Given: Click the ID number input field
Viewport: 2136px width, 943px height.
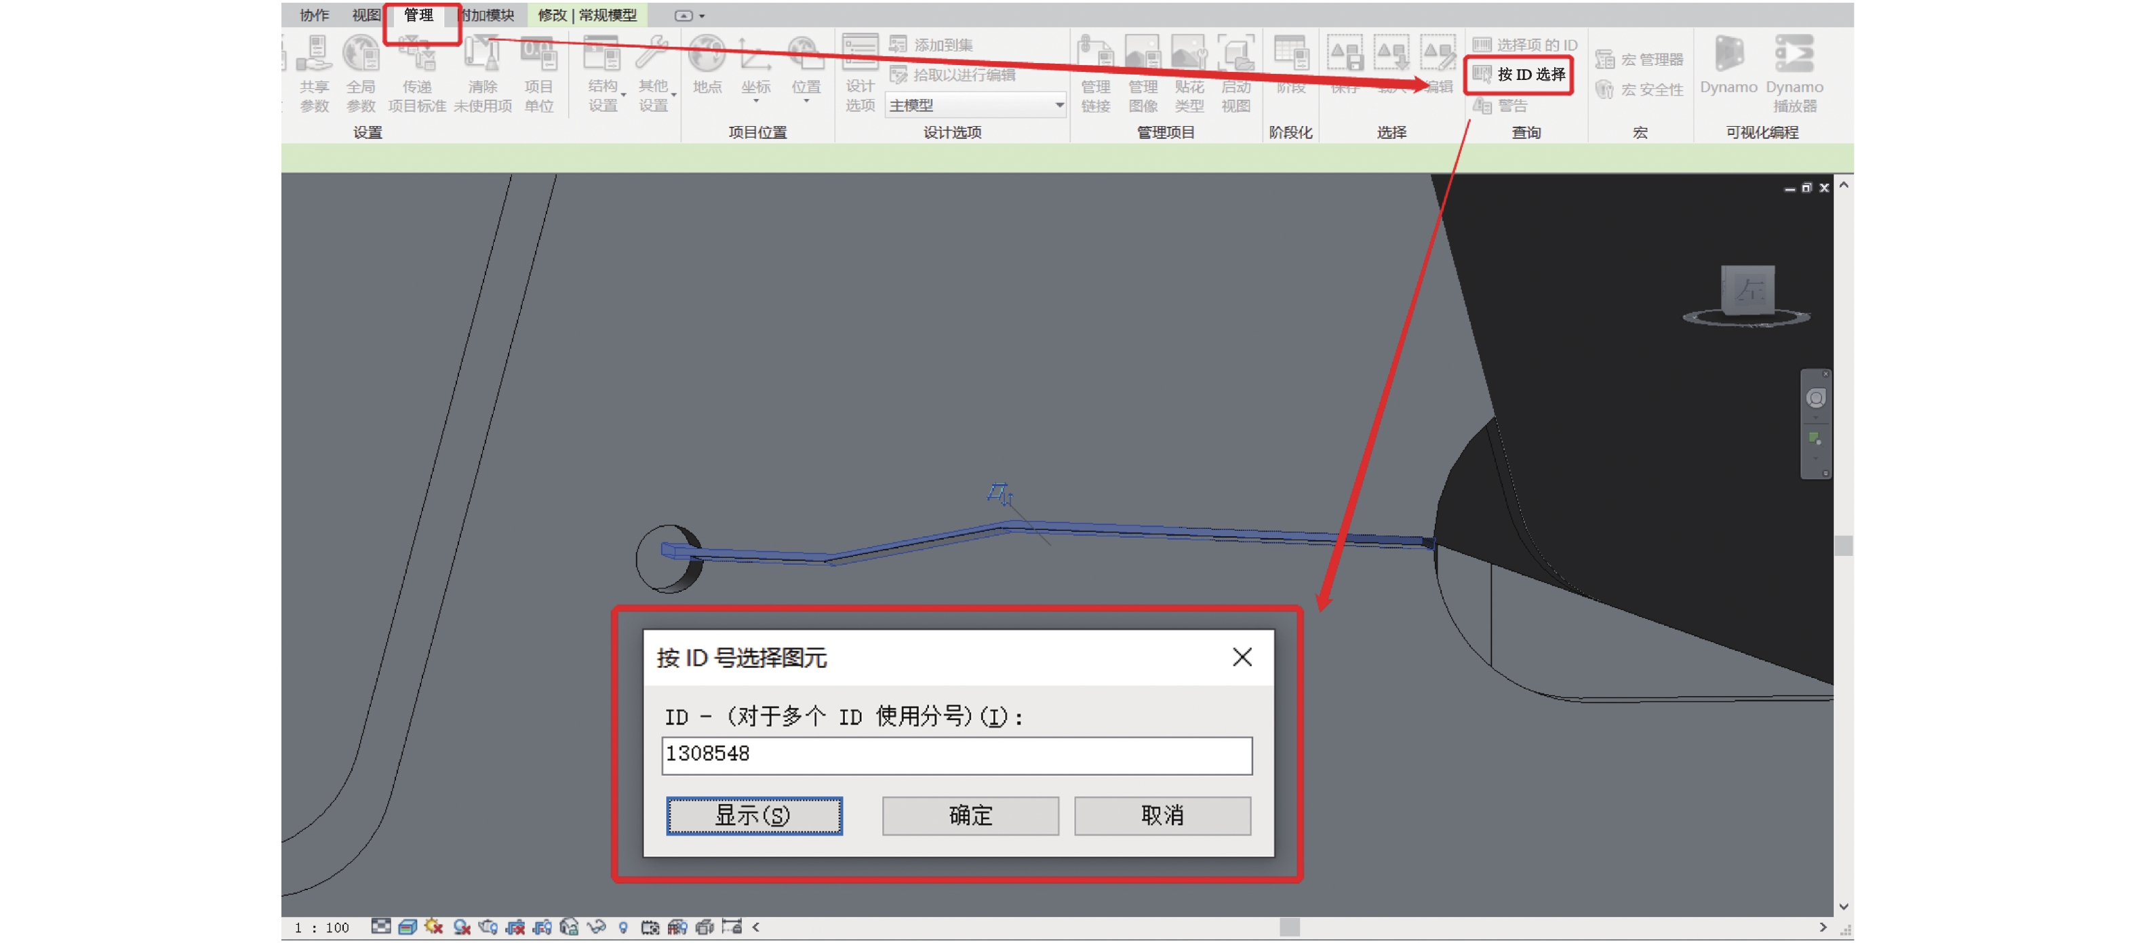Looking at the screenshot, I should [956, 755].
